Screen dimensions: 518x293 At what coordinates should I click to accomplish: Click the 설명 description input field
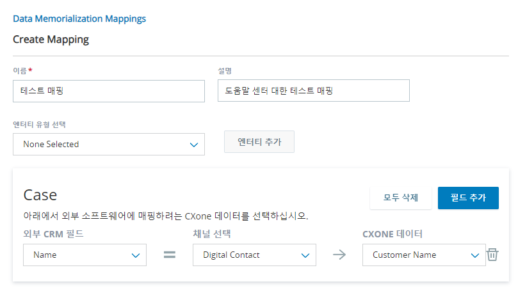pyautogui.click(x=314, y=90)
